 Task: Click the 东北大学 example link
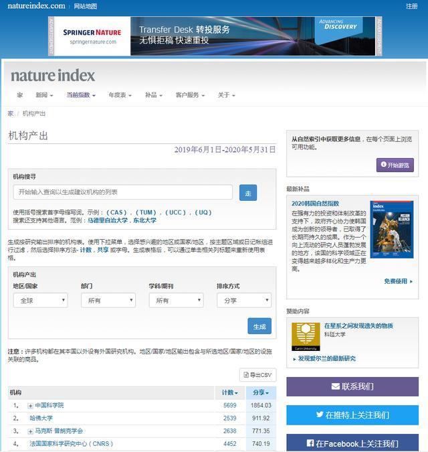(x=144, y=220)
